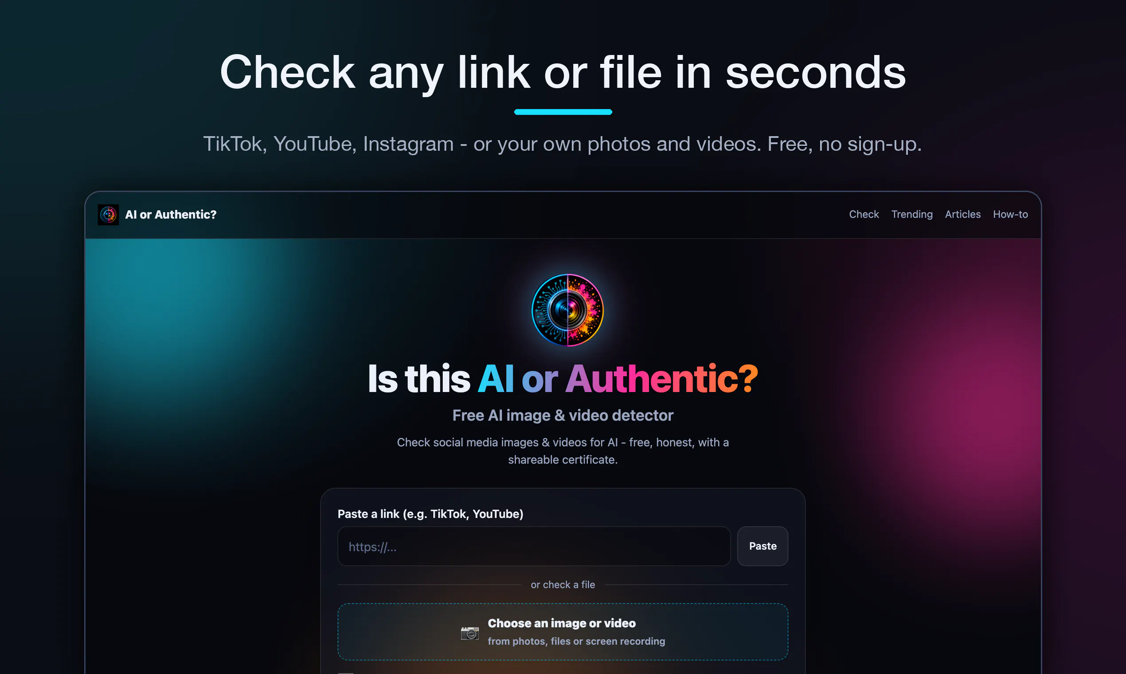Focus the https:// link input field
The width and height of the screenshot is (1126, 674).
click(534, 546)
